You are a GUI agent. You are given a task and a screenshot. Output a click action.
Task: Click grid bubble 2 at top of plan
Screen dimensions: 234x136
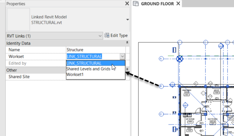[x=205, y=42]
